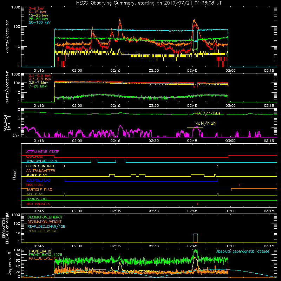Select the PARTICLE_FLAG label
Screen dimensions: 281x281
39,190
